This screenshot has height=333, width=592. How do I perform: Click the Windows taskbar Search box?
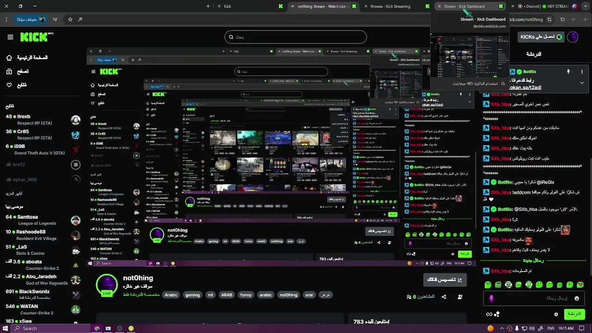coord(50,328)
